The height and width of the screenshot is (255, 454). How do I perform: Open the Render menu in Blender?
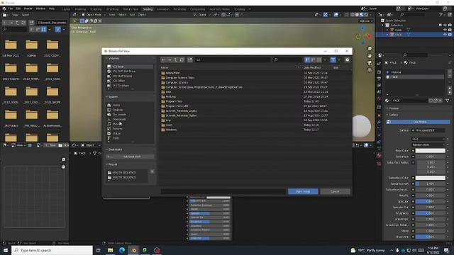click(x=28, y=8)
